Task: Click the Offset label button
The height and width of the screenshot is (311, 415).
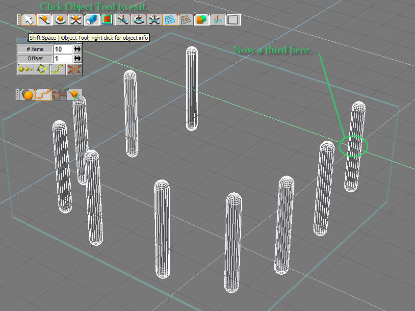Action: coord(35,58)
